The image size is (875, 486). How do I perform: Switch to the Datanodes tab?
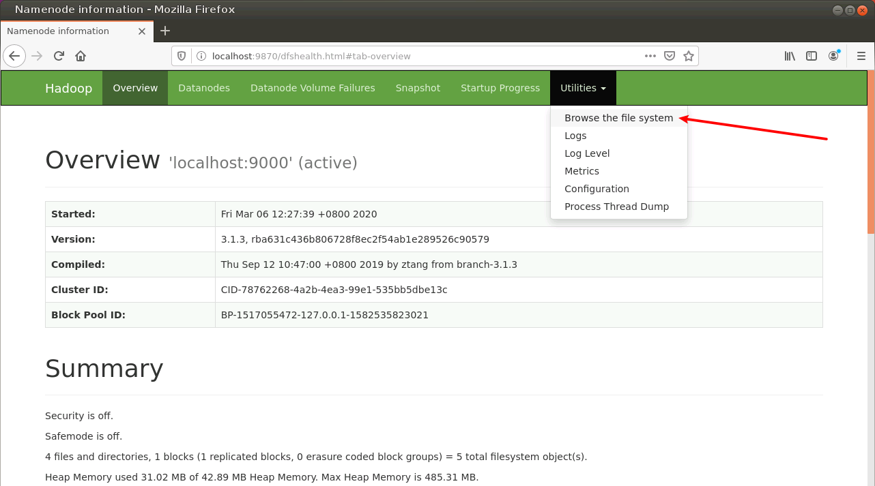[x=203, y=87]
